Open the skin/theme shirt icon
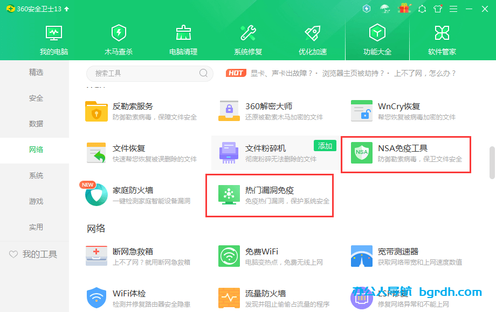496x312 pixels. [438, 9]
